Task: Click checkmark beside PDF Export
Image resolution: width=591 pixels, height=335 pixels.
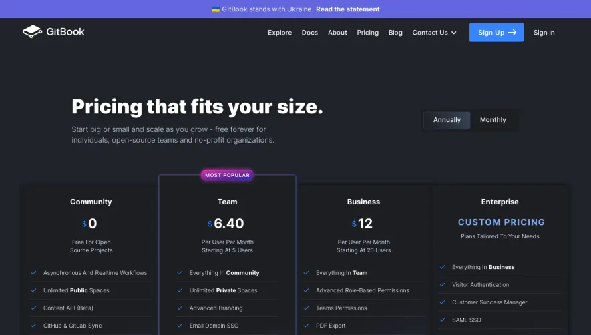Action: [x=306, y=326]
